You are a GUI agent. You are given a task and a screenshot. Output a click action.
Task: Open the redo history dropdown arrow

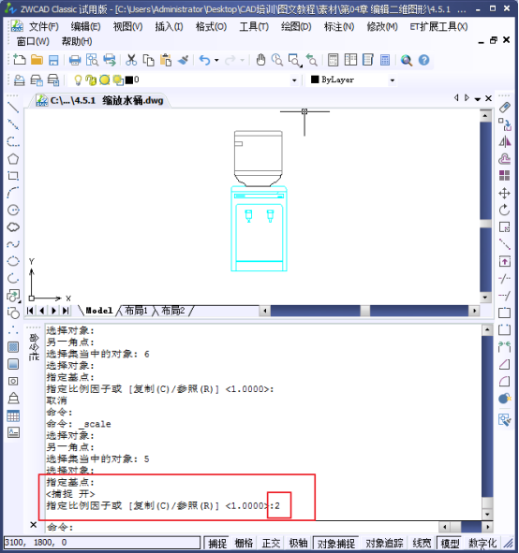(x=243, y=60)
